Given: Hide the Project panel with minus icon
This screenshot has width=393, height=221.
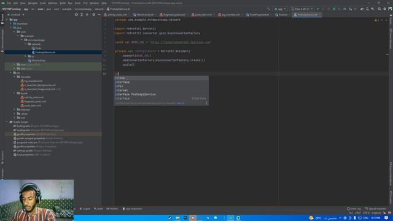Looking at the screenshot, I should [x=99, y=15].
